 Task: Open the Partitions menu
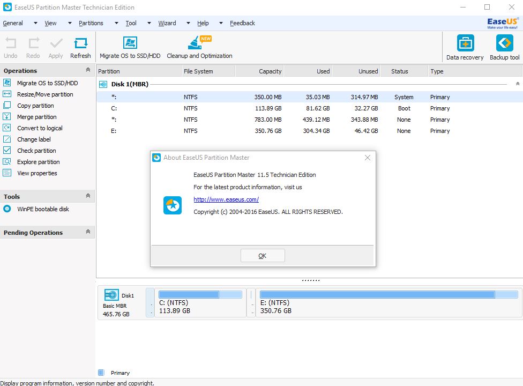coord(91,23)
